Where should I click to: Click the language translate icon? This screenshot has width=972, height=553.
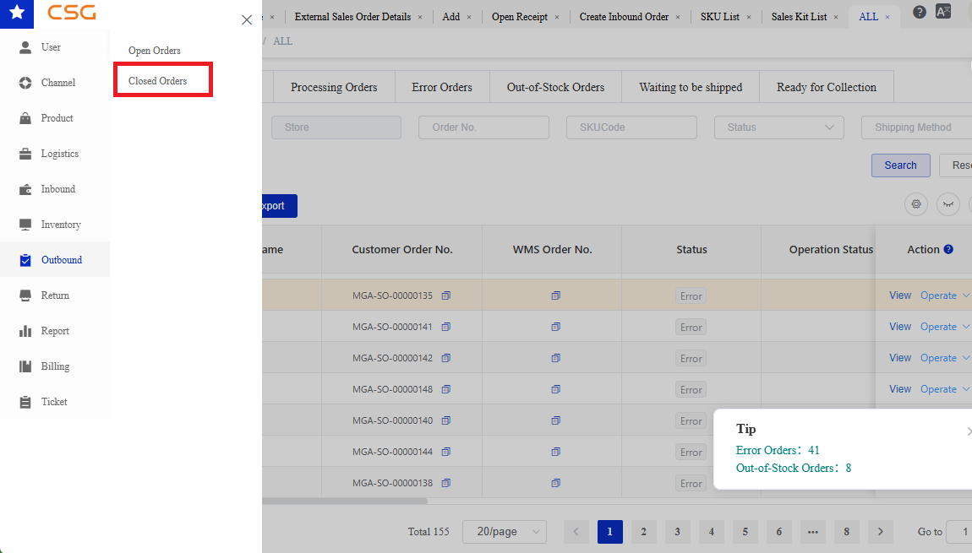click(x=943, y=12)
